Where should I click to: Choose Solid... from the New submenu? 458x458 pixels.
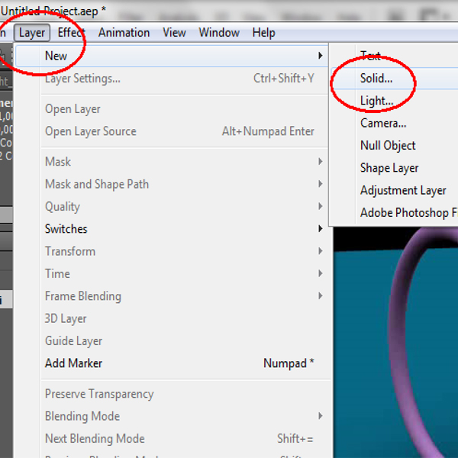pyautogui.click(x=376, y=78)
